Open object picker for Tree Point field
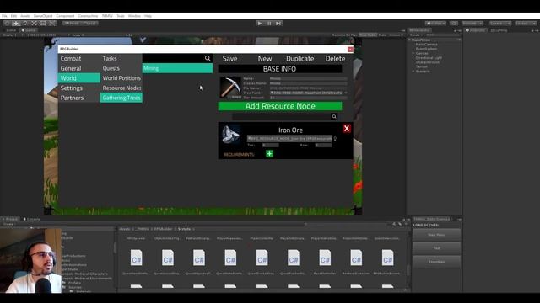 coord(345,93)
